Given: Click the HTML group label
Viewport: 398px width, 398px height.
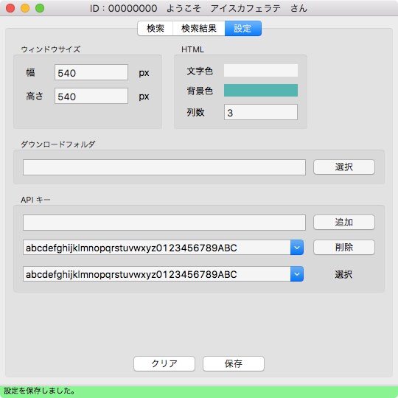Looking at the screenshot, I should (192, 49).
